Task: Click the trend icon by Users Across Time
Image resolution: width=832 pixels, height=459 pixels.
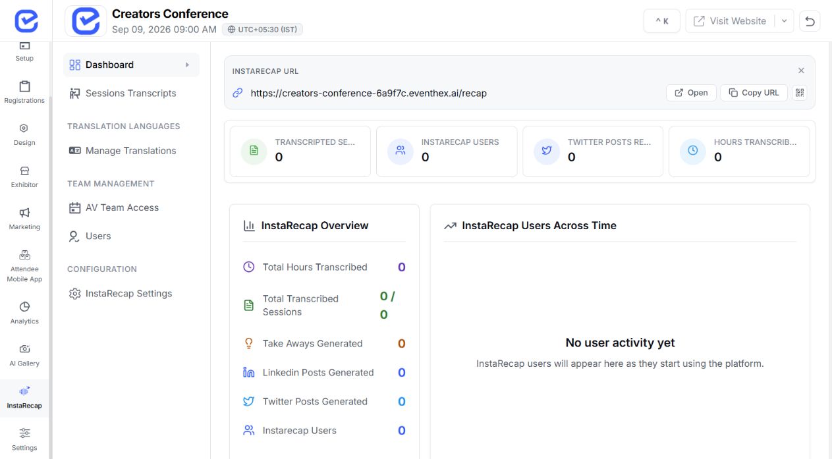Action: [450, 226]
